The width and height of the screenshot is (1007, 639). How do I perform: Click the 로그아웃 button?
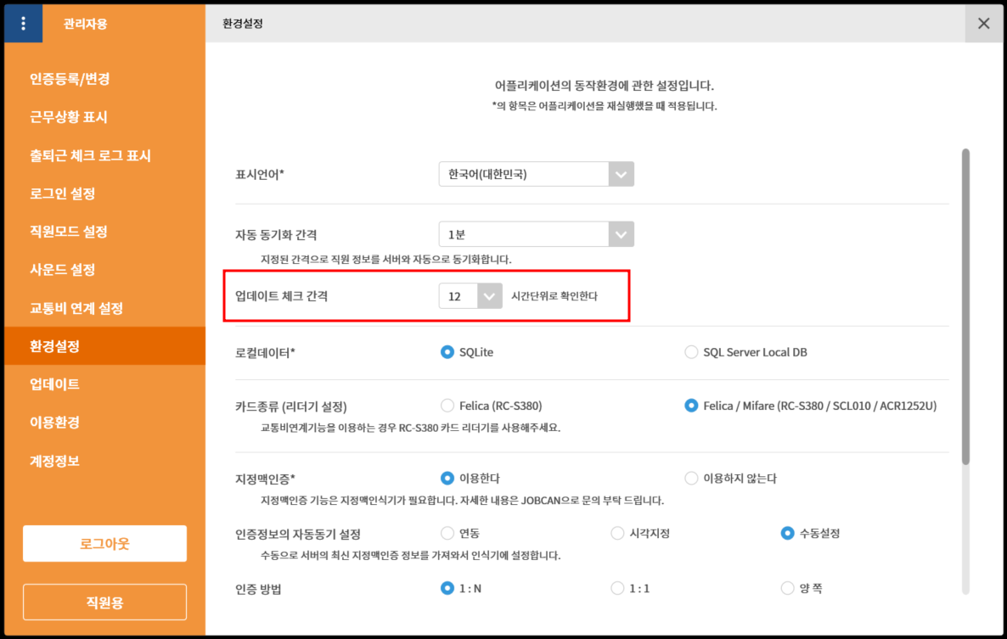(x=104, y=543)
